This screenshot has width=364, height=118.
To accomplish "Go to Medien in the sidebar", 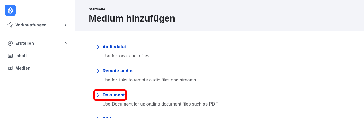I will [x=38, y=68].
